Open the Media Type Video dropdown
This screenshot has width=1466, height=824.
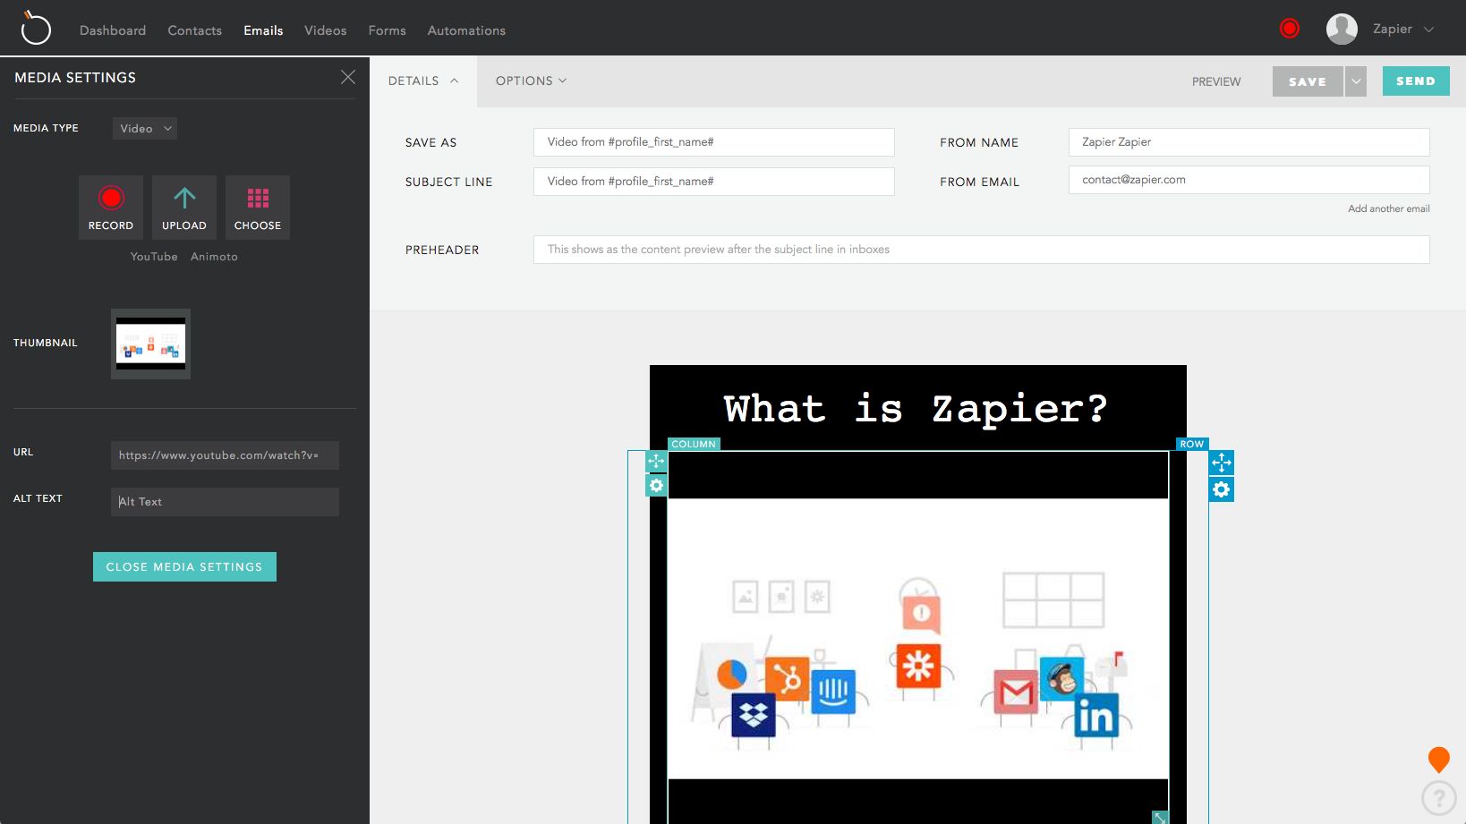click(x=145, y=129)
